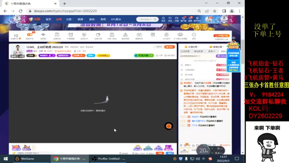289x163 pixels.
Task: Click the green 可领次数 1 button
Action: 144,55
